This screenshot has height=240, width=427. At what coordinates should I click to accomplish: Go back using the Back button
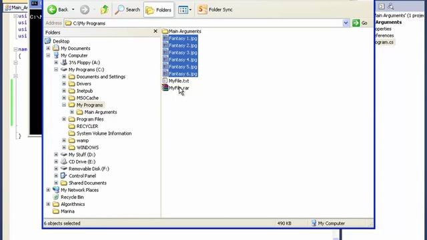58,9
